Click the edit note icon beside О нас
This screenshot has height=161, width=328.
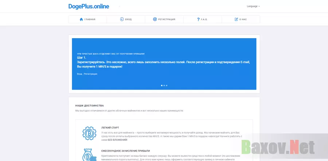pos(236,19)
